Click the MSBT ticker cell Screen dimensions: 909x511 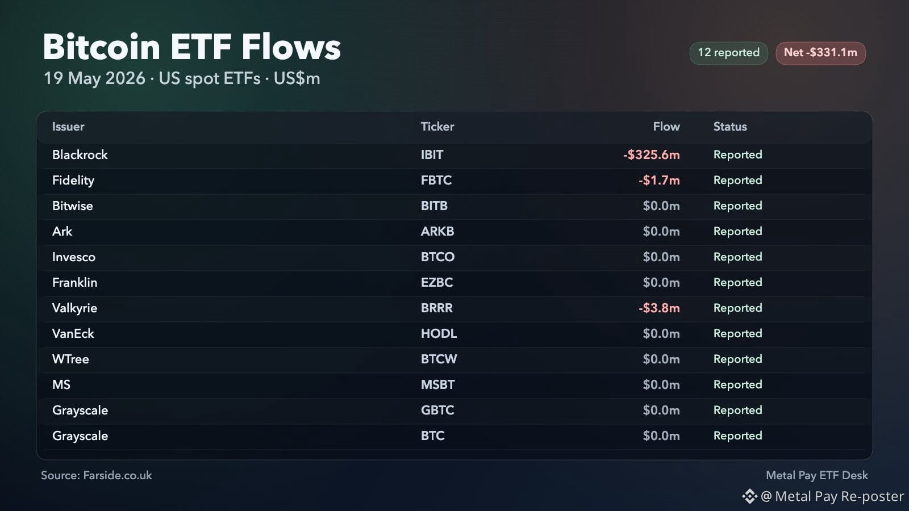tap(438, 385)
